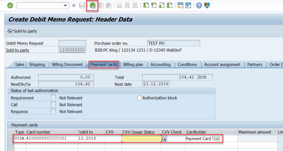Click the Cancel icon in toolbar

(x=108, y=6)
